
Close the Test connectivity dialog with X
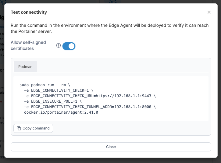209,12
